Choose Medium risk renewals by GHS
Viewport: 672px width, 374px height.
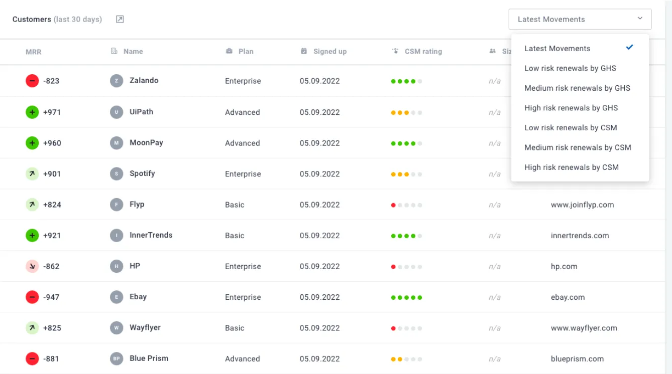click(x=580, y=88)
